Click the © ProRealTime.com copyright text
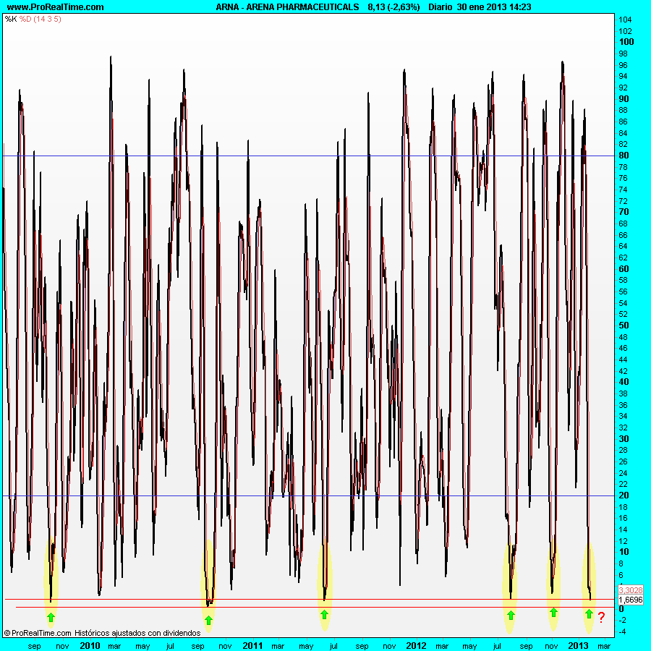The height and width of the screenshot is (651, 651). (38, 633)
